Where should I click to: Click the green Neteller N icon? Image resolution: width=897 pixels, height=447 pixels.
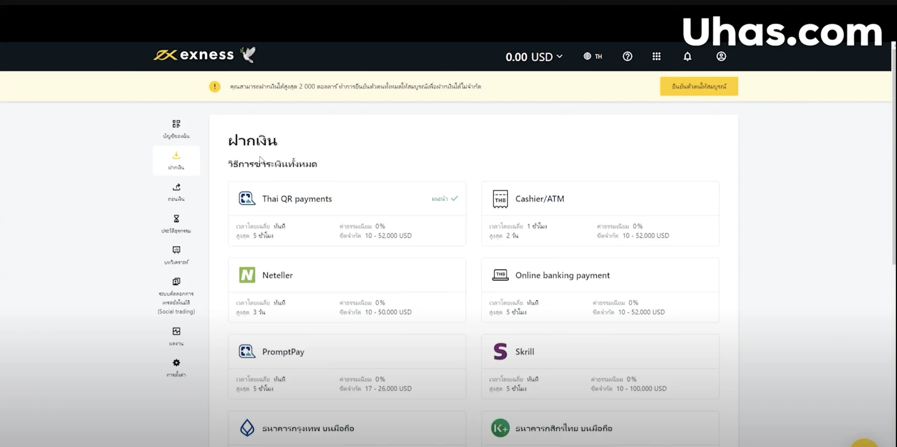tap(247, 275)
